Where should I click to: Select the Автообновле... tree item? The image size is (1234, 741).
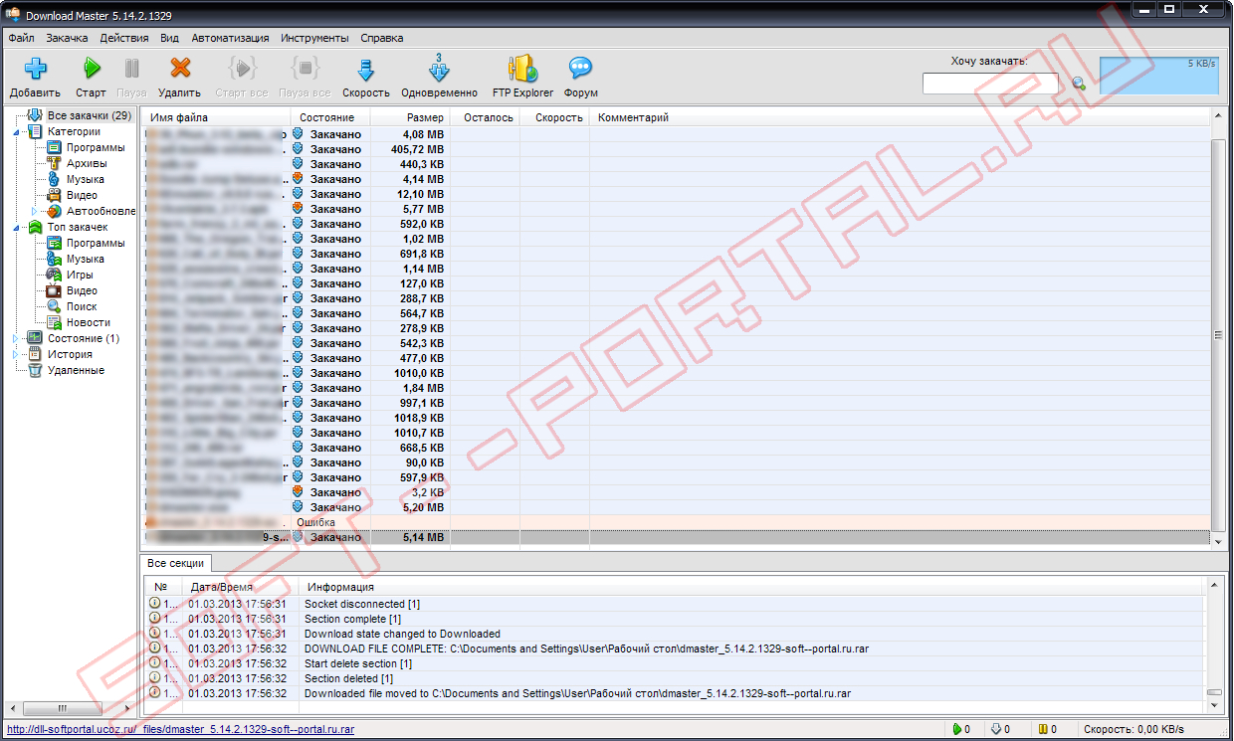click(x=101, y=211)
